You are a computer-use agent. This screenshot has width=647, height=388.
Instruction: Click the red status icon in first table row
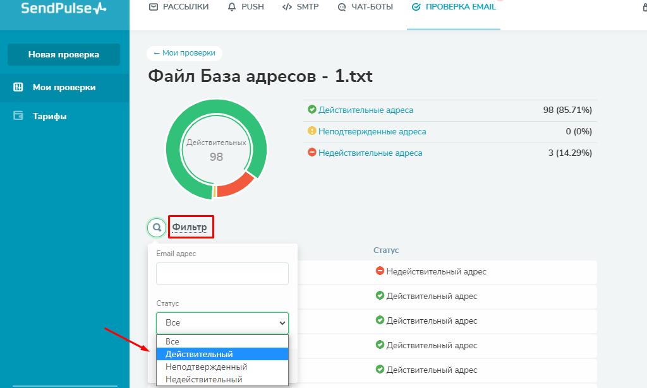380,271
